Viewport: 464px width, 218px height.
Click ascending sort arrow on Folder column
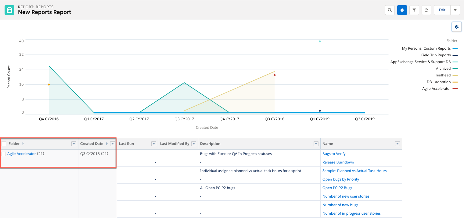(x=23, y=144)
